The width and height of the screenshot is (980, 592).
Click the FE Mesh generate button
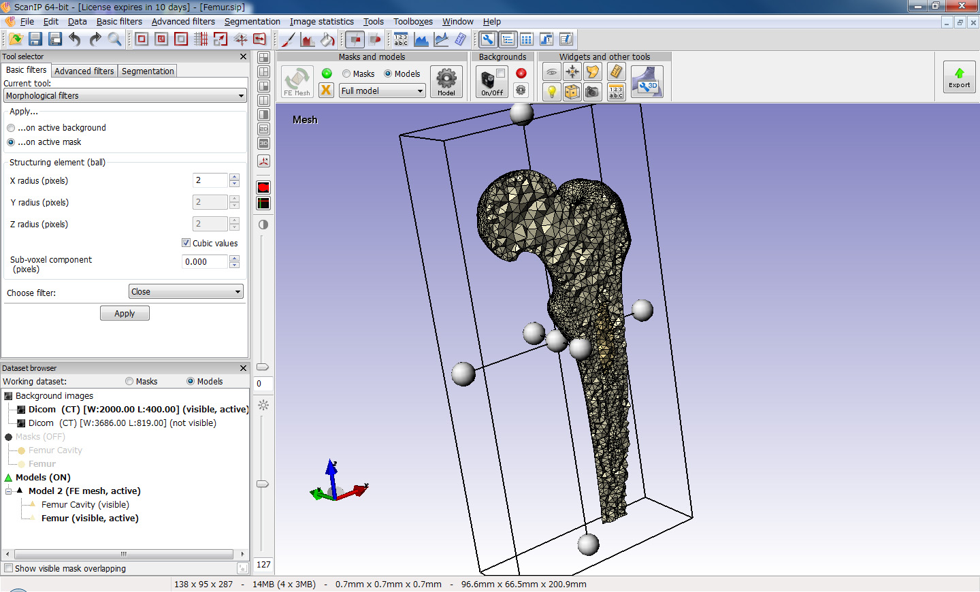297,82
